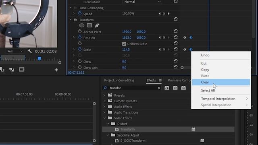Click the Scale value 114,0
The height and width of the screenshot is (145, 258).
(126, 50)
